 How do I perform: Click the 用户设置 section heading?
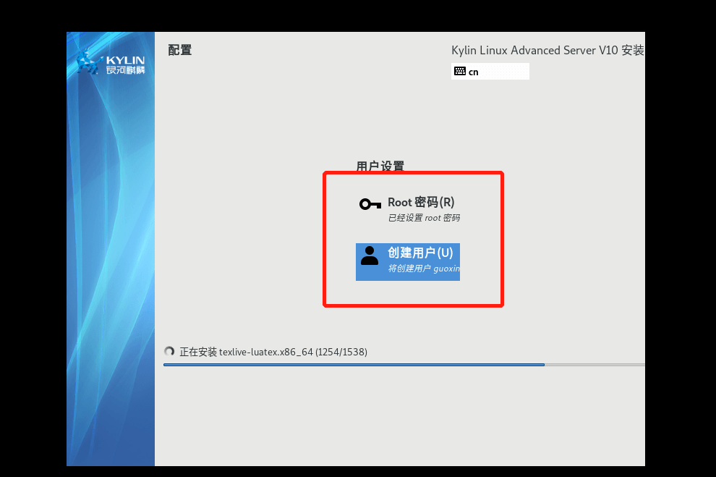point(380,166)
